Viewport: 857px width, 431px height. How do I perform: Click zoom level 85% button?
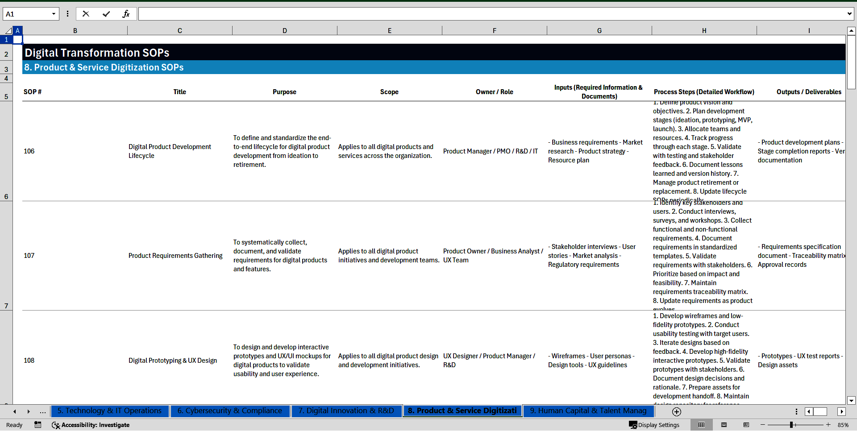(843, 425)
